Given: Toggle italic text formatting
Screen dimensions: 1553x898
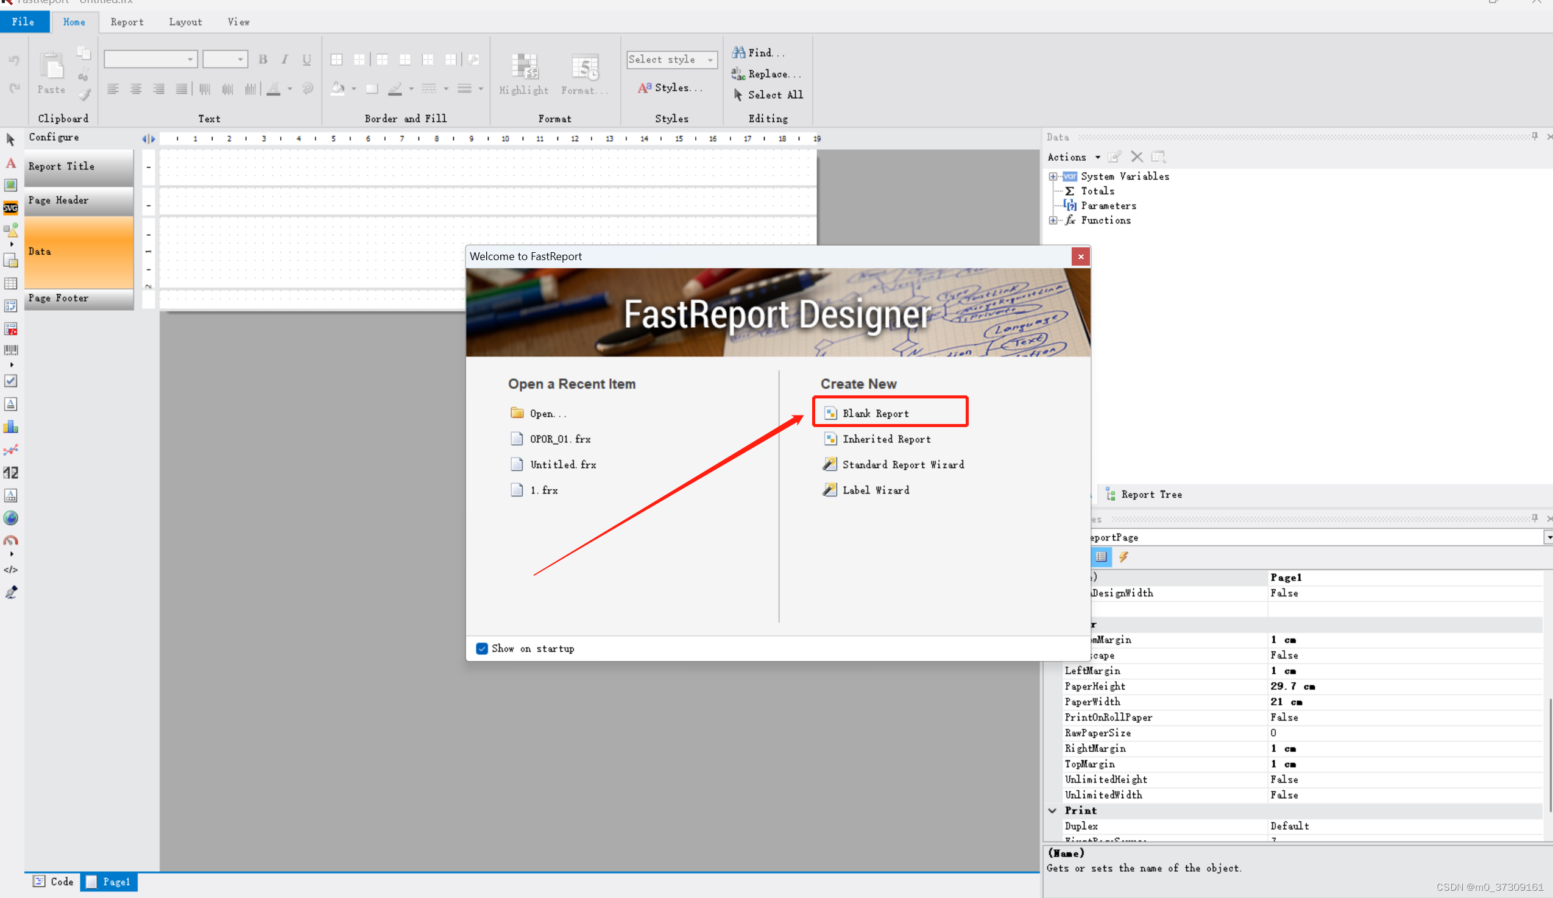Looking at the screenshot, I should pyautogui.click(x=285, y=59).
